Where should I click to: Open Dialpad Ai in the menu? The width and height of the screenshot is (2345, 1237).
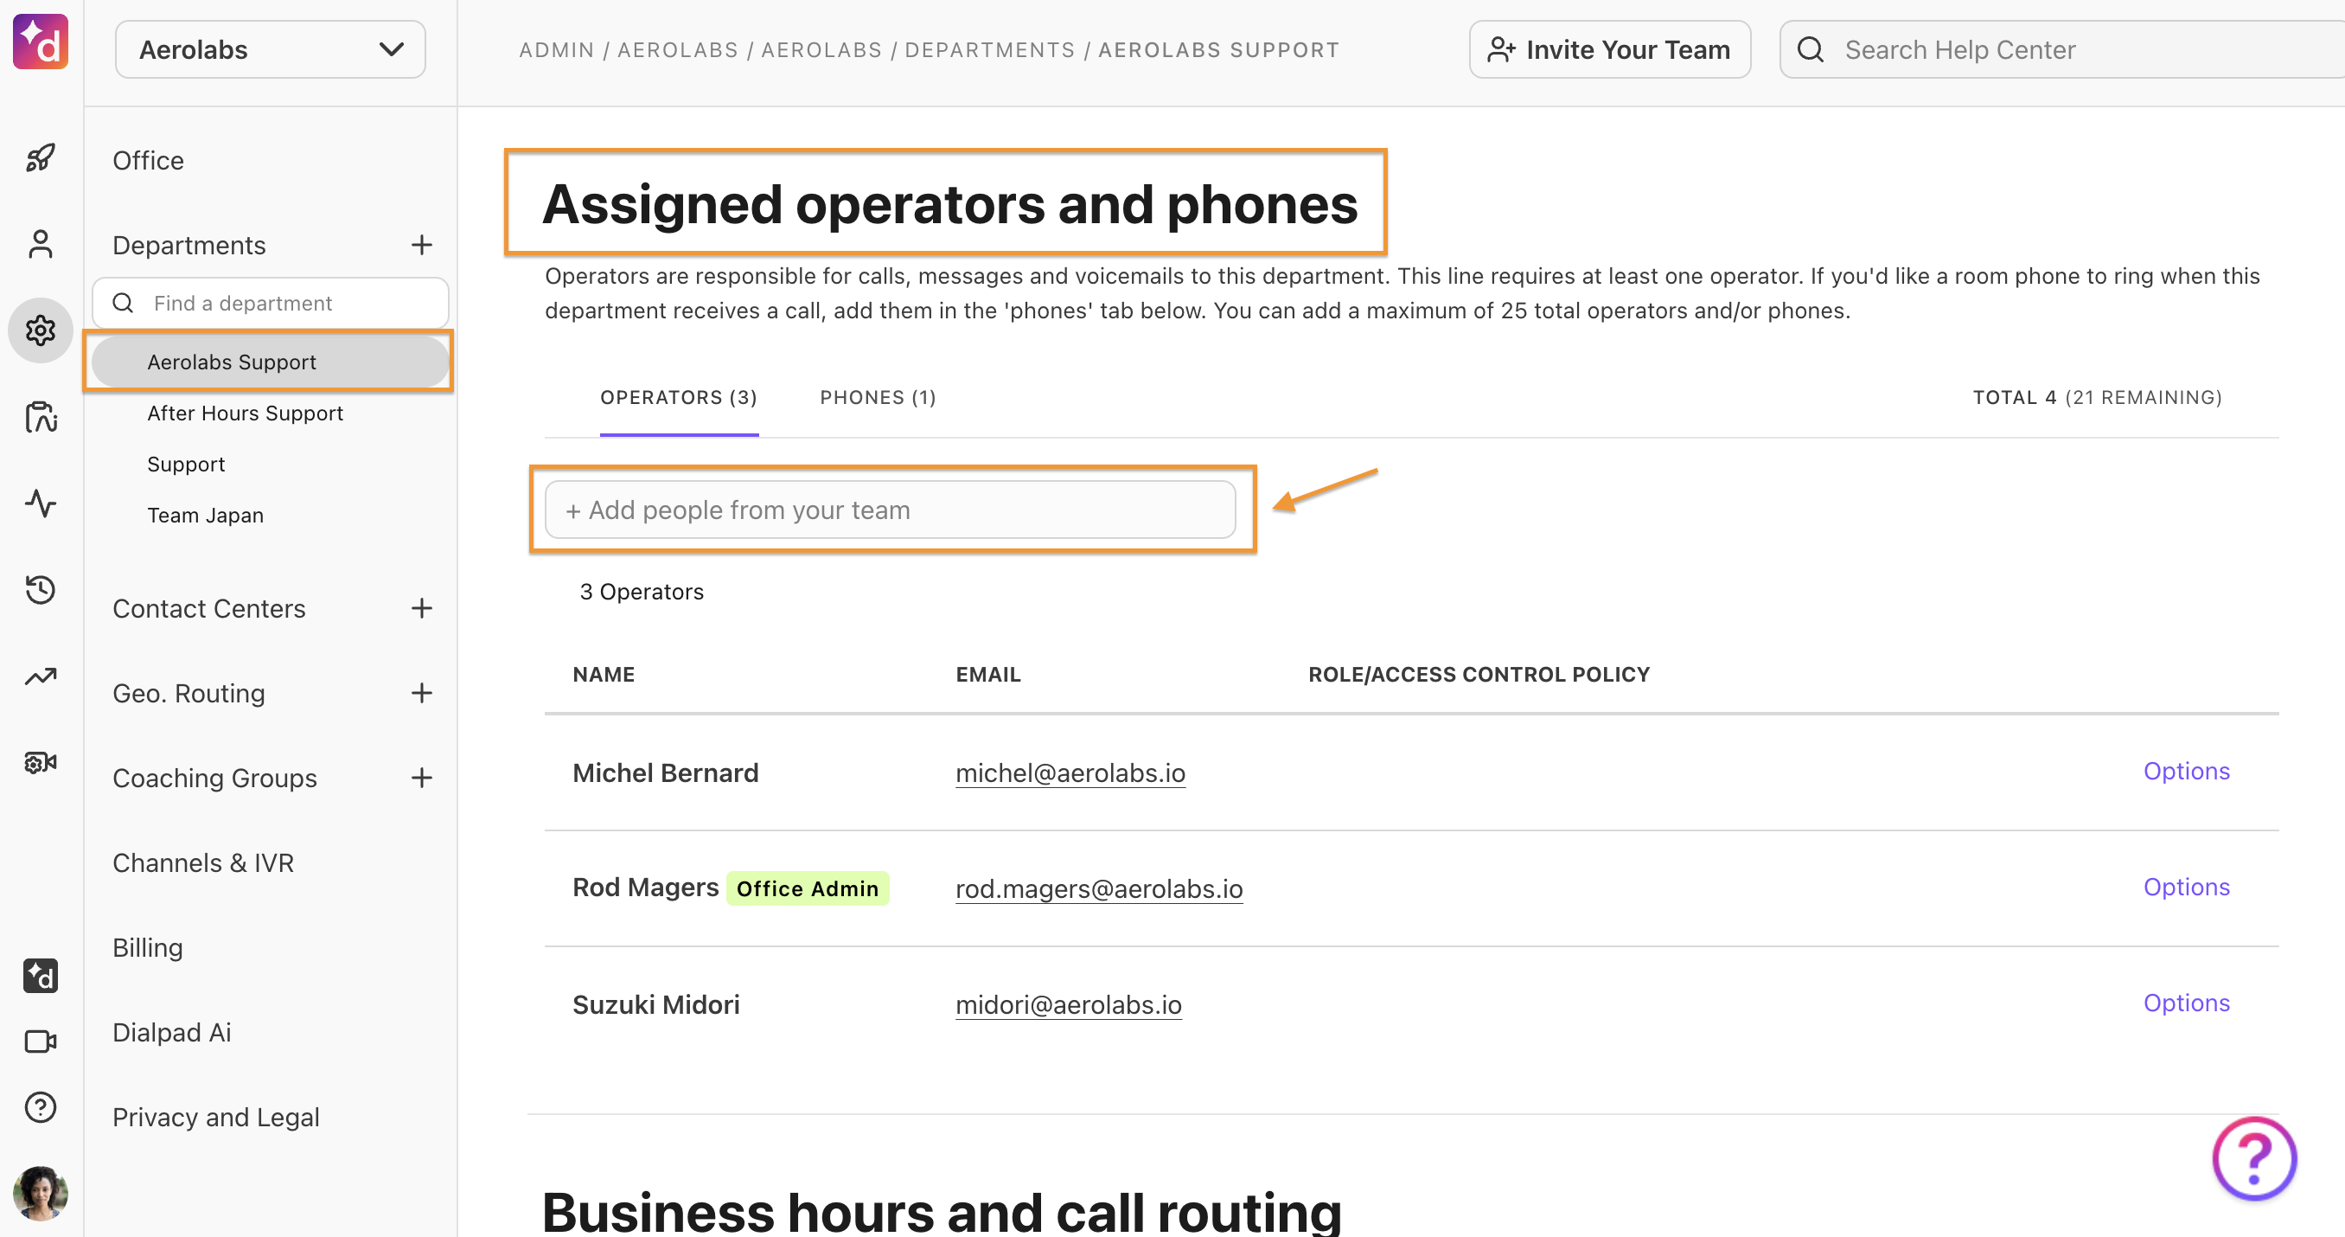(x=172, y=1032)
